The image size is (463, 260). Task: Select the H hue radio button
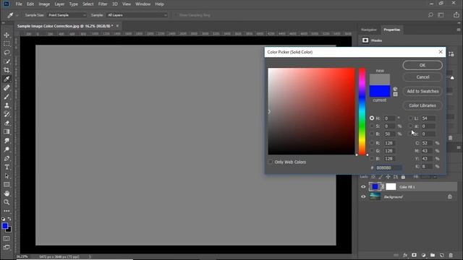372,118
